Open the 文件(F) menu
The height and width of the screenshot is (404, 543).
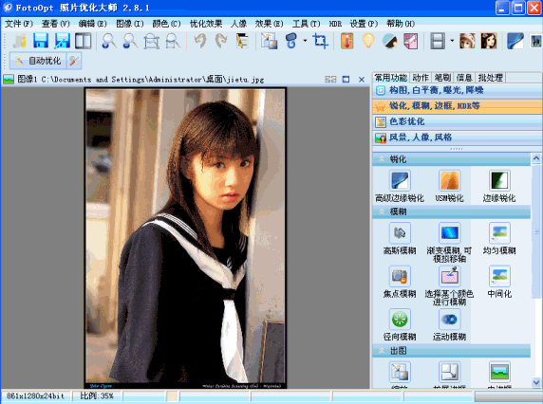click(19, 24)
